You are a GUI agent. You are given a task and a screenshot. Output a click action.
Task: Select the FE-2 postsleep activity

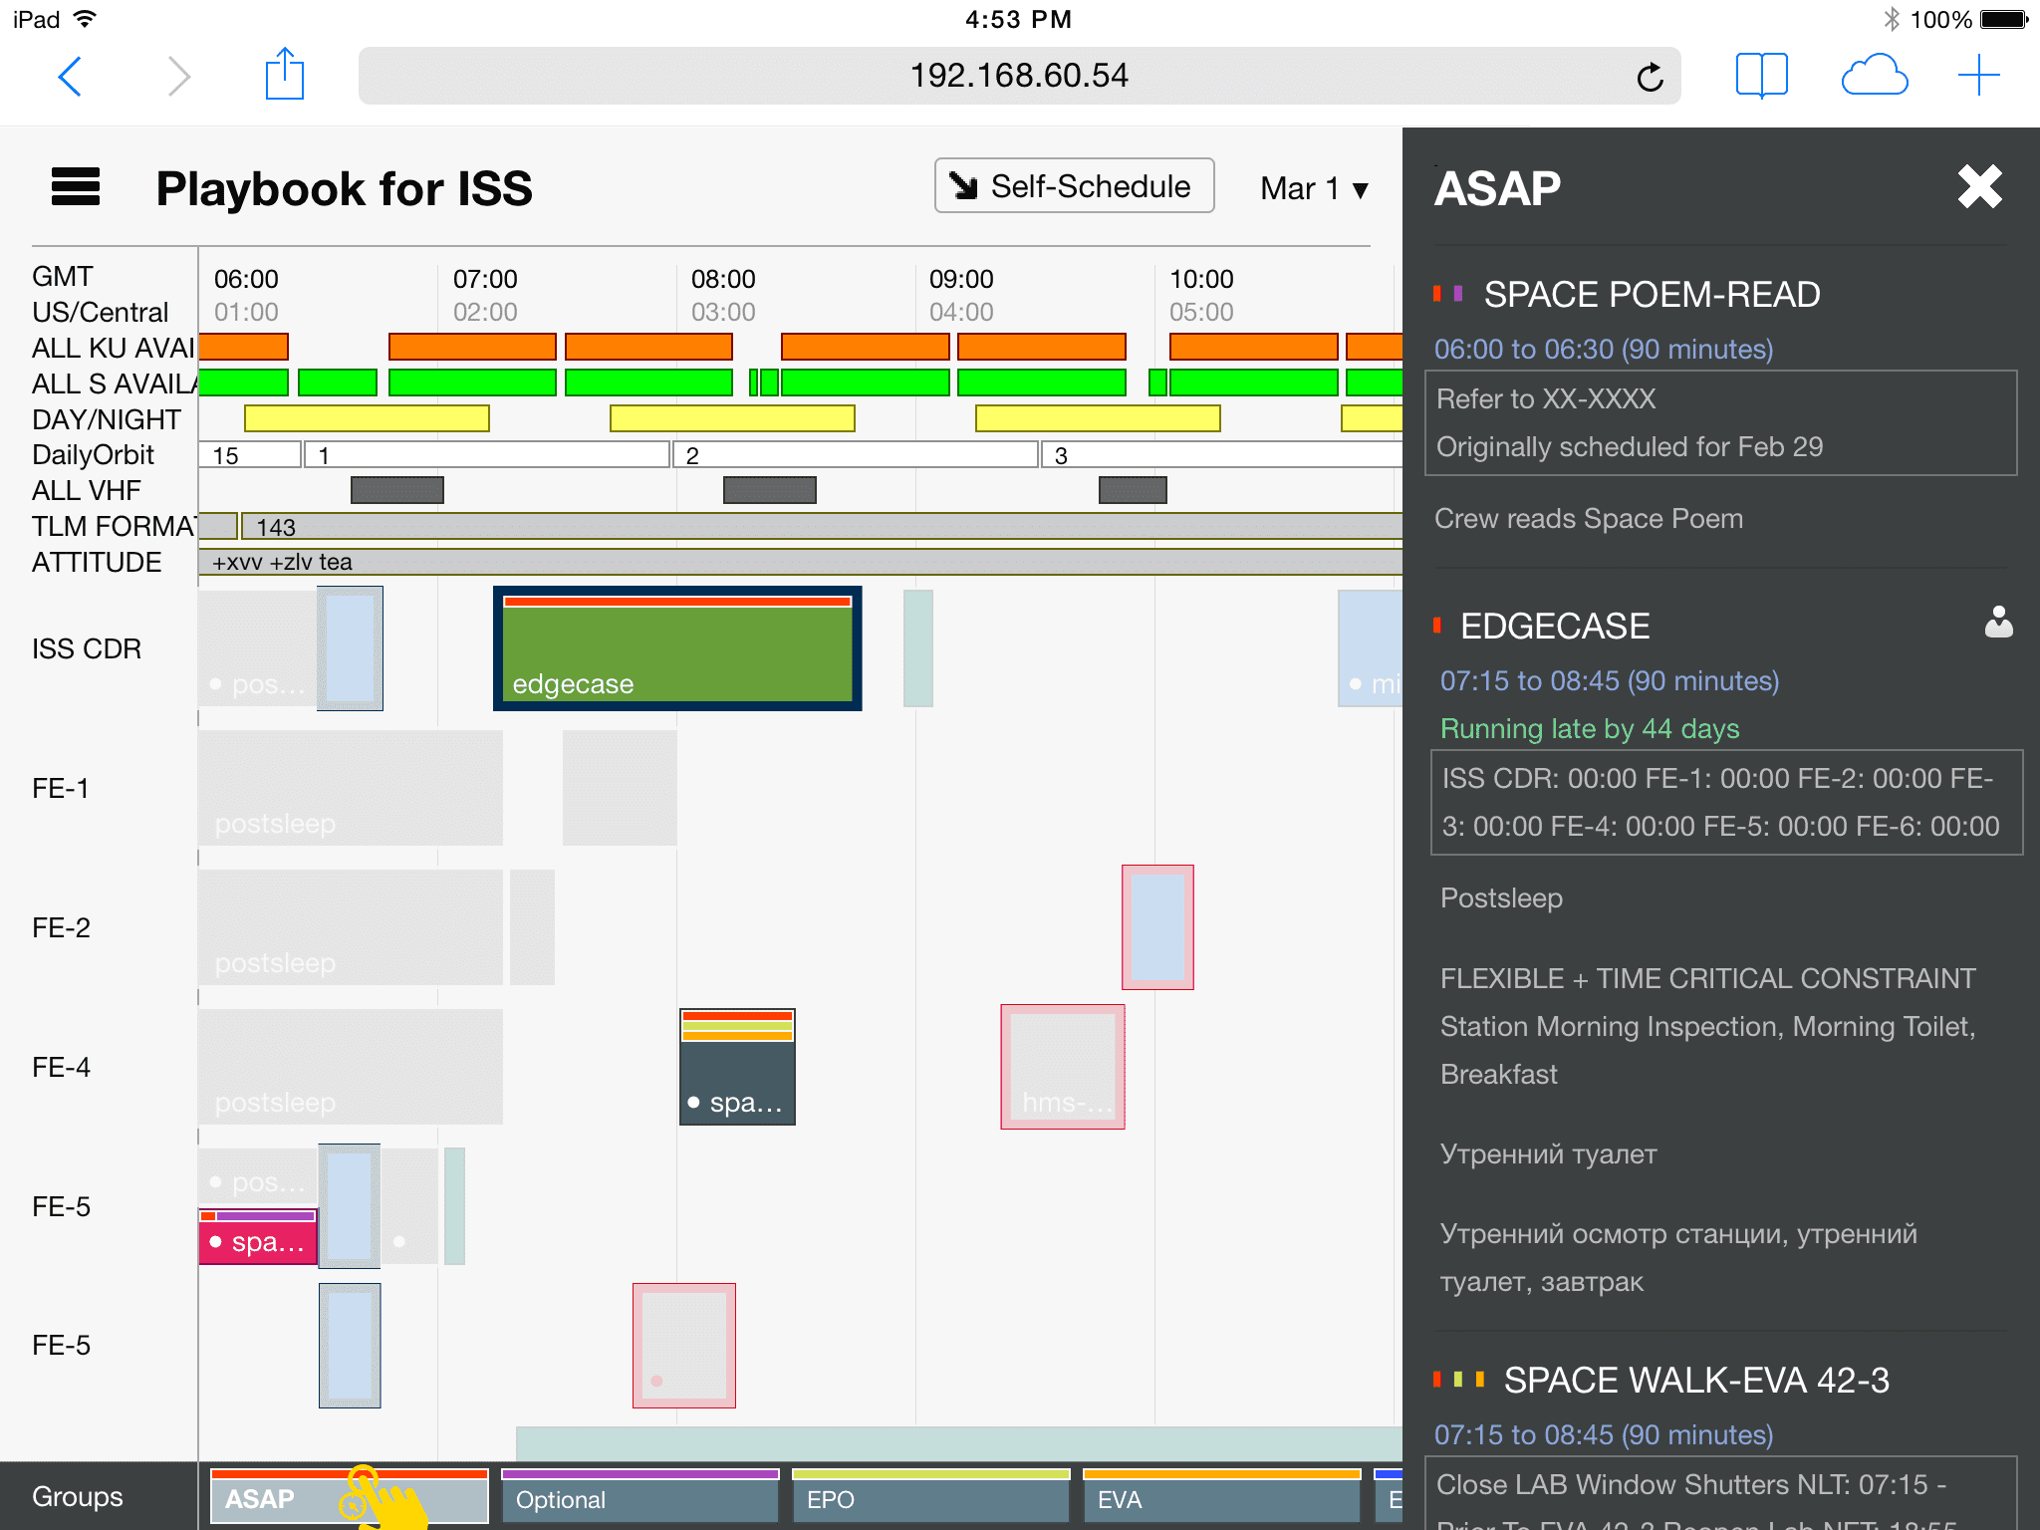351,927
